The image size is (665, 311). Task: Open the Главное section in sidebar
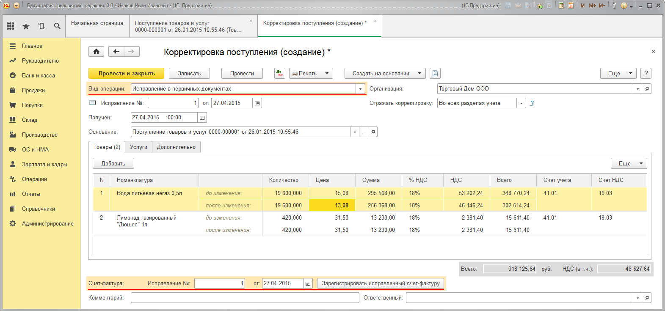32,46
